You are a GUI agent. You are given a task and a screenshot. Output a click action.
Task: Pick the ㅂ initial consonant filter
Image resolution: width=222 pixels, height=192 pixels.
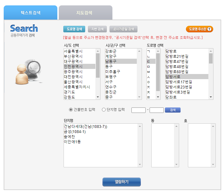[151, 71]
